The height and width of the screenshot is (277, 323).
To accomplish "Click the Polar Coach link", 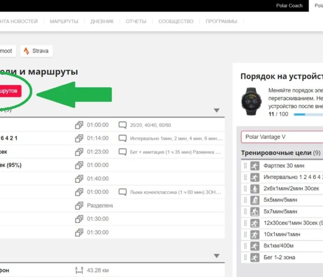I will click(x=289, y=6).
